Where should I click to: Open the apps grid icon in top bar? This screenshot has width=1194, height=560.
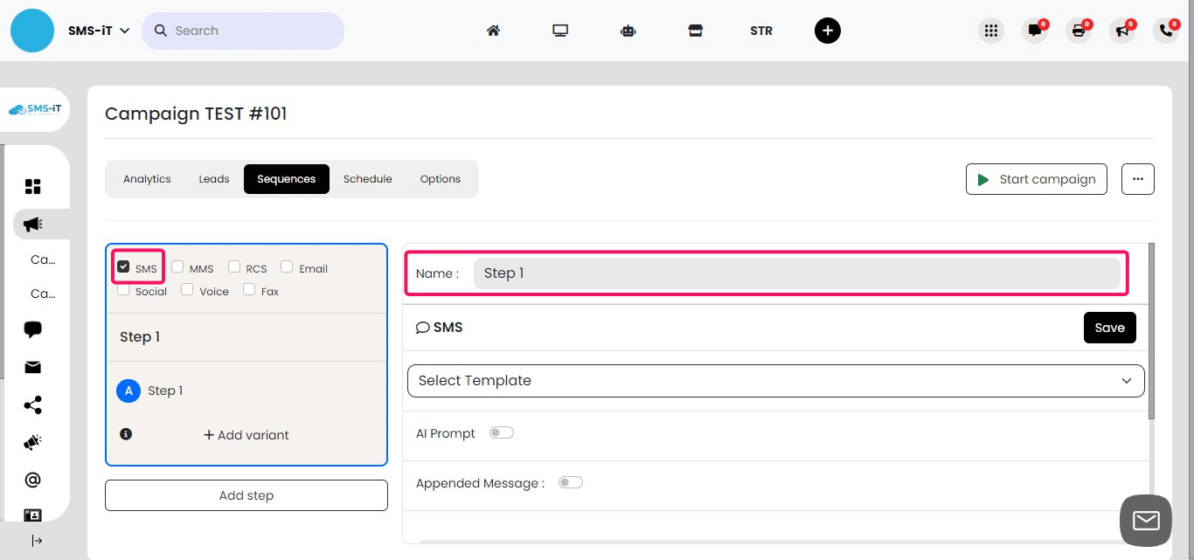991,31
